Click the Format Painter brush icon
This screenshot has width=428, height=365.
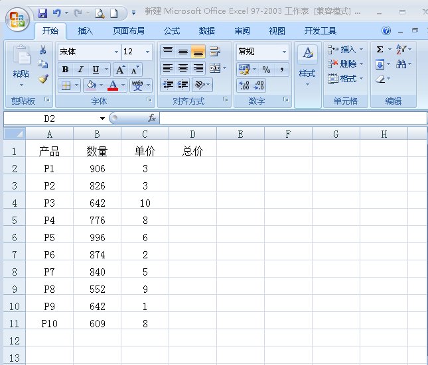[x=43, y=79]
